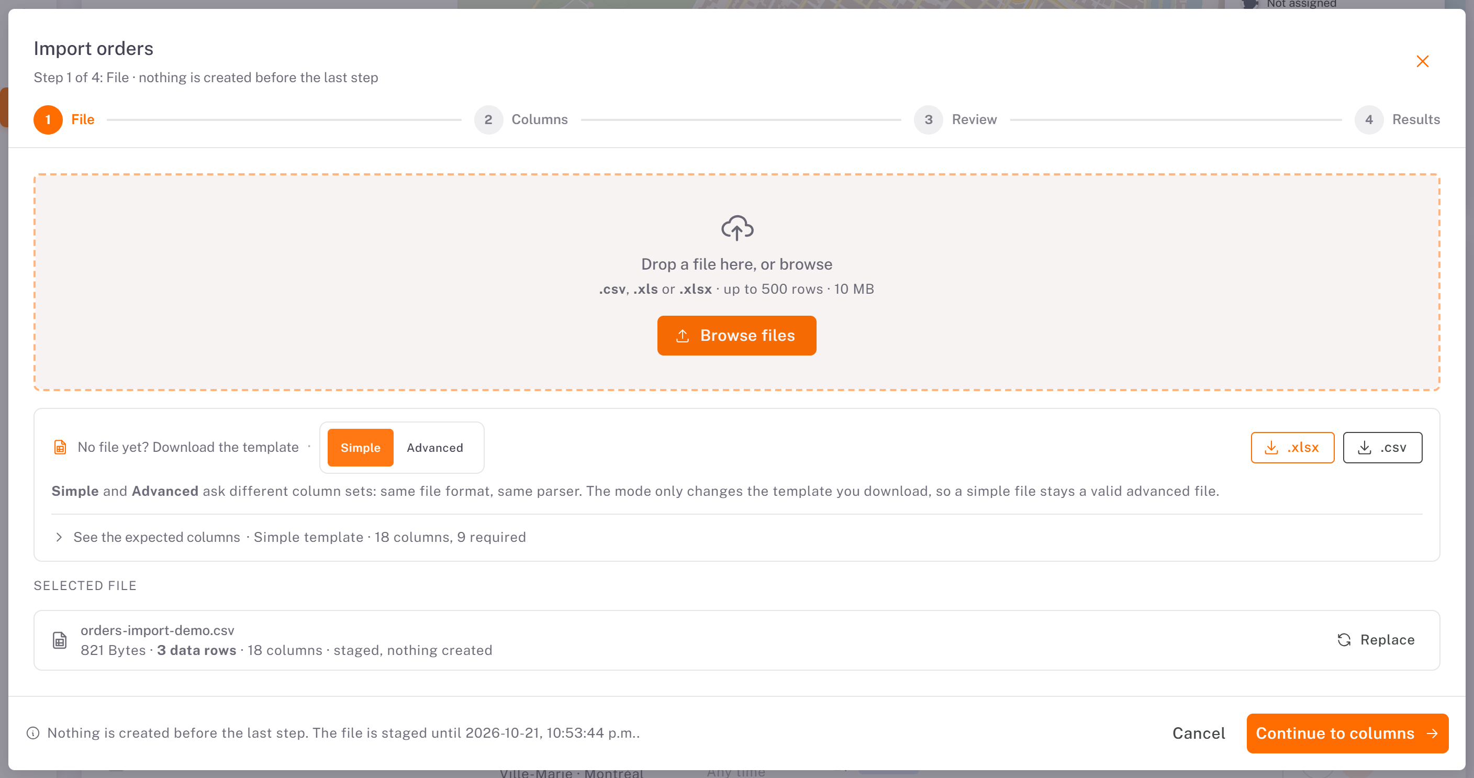The image size is (1474, 778).
Task: Go to step 2 Columns
Action: pyautogui.click(x=521, y=120)
